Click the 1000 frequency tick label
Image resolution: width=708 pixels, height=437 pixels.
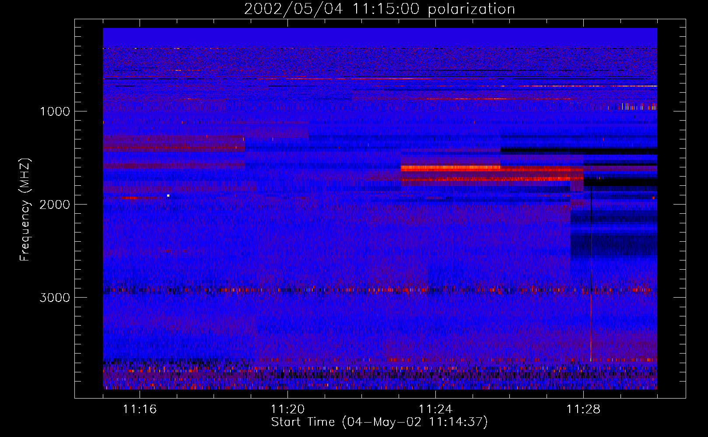point(55,111)
